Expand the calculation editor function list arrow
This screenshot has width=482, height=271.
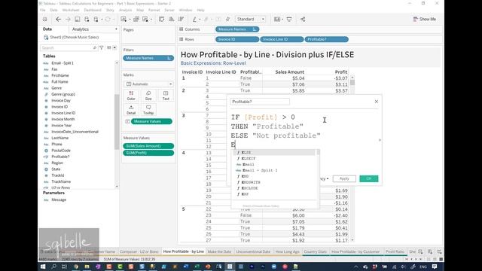pos(380,140)
